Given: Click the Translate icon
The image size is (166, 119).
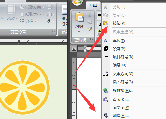Looking at the screenshot, I should (x=106, y=115).
